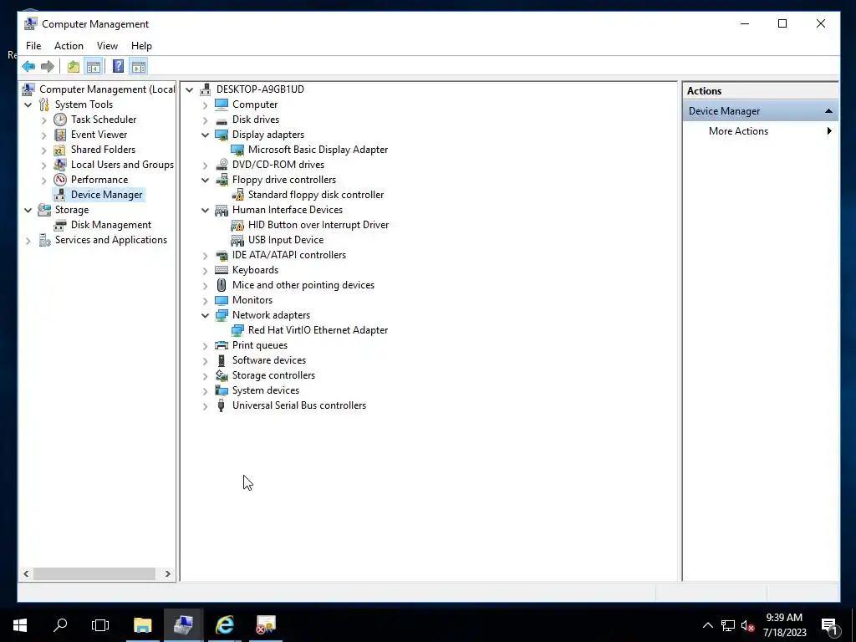Click the Services and Applications icon
Screen dimensions: 856x642
coord(44,240)
